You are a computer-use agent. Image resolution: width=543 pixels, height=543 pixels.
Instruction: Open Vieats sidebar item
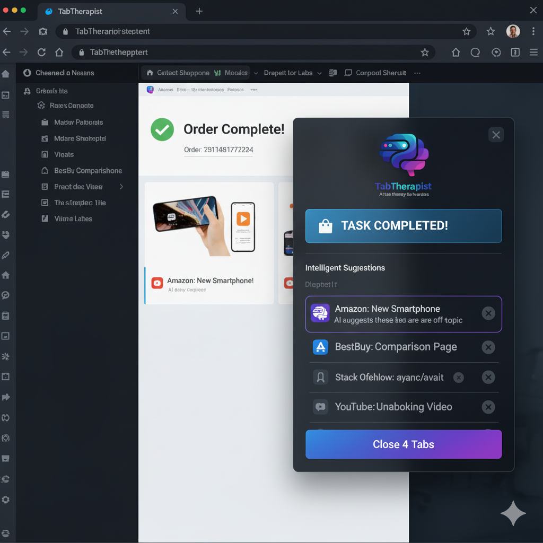57,154
